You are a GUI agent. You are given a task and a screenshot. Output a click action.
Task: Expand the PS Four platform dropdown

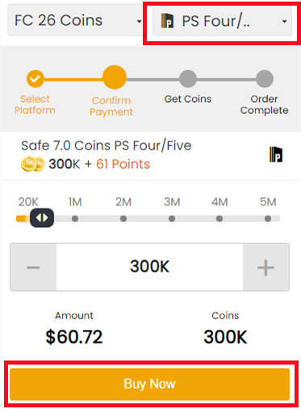click(222, 21)
